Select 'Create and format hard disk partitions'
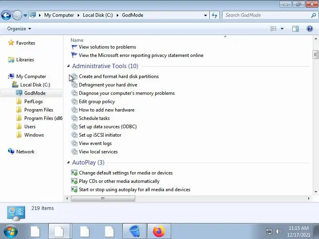Screen dimensions: 319x239 point(118,76)
